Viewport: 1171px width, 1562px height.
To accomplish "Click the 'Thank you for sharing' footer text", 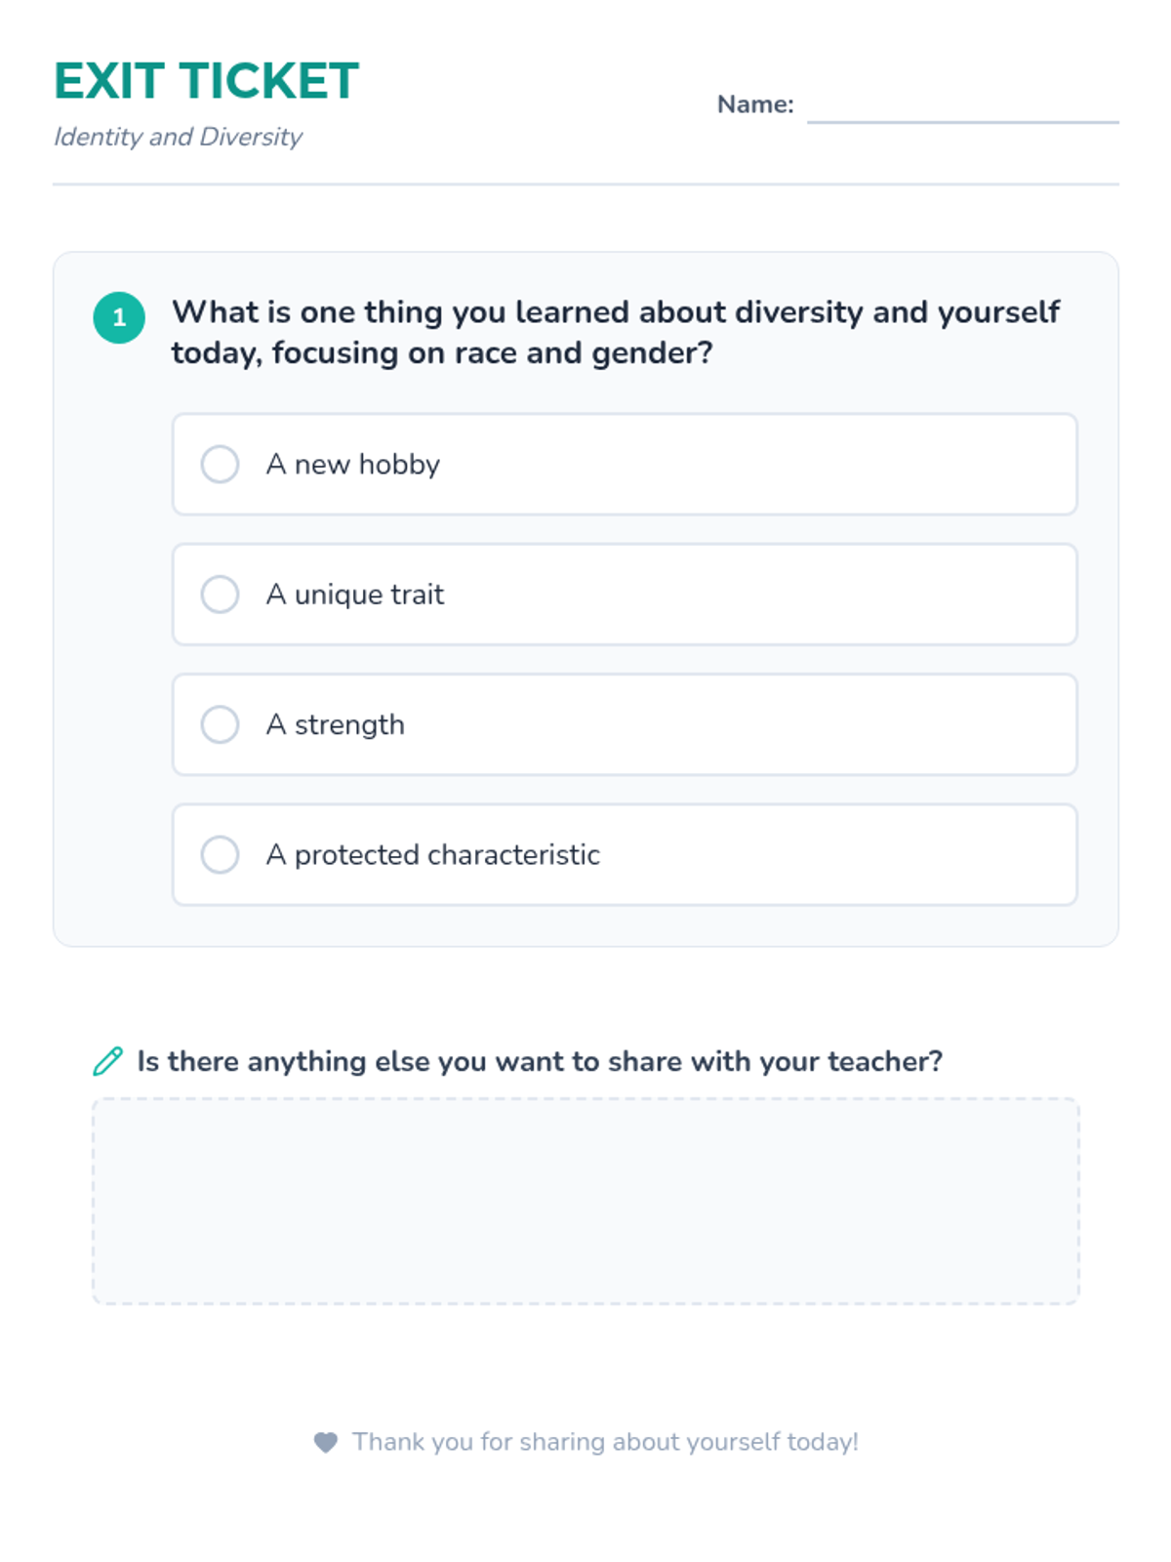I will click(605, 1442).
